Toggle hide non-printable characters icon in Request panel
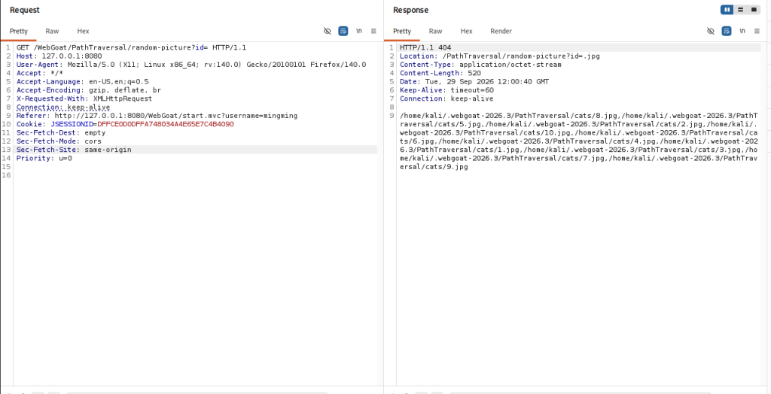 pyautogui.click(x=328, y=31)
